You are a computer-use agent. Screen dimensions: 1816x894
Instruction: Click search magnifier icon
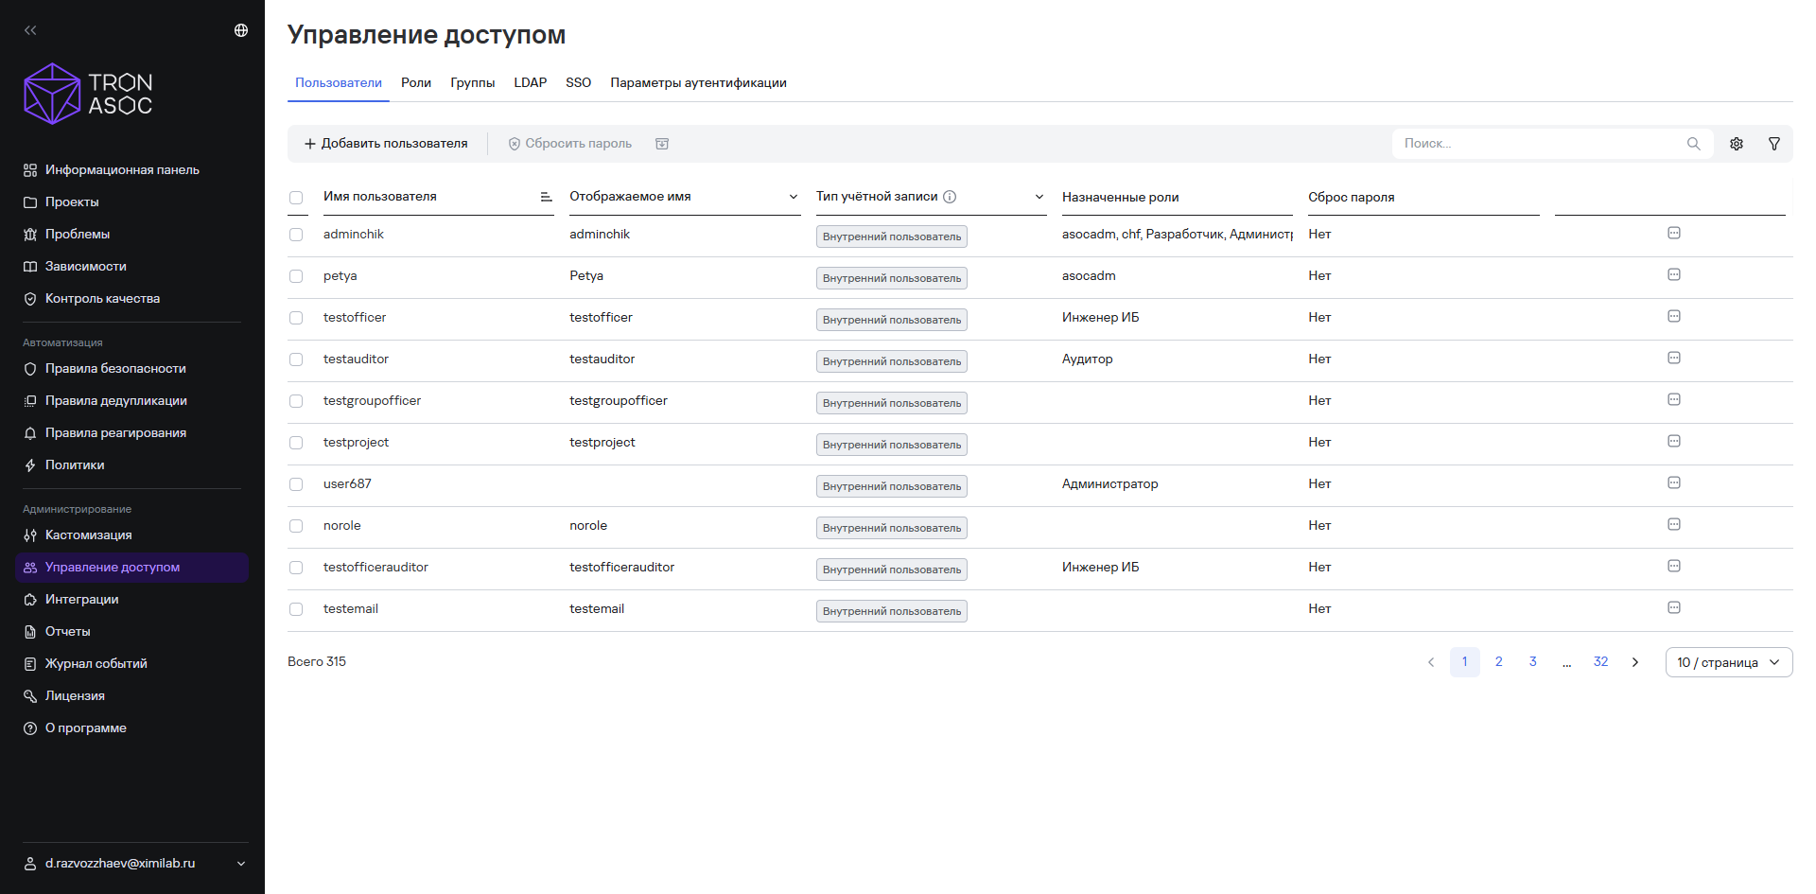[1693, 144]
